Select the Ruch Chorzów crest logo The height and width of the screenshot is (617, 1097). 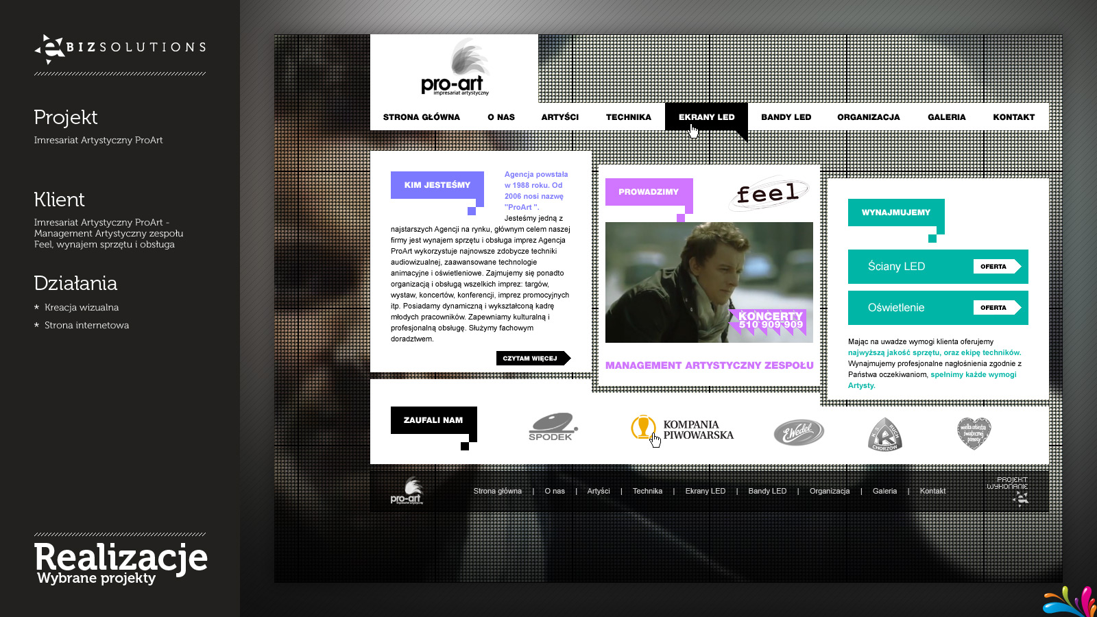[x=884, y=434]
